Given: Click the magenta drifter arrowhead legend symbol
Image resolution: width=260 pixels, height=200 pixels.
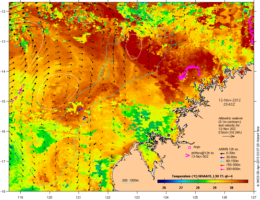Looking at the screenshot, I should coord(187,155).
